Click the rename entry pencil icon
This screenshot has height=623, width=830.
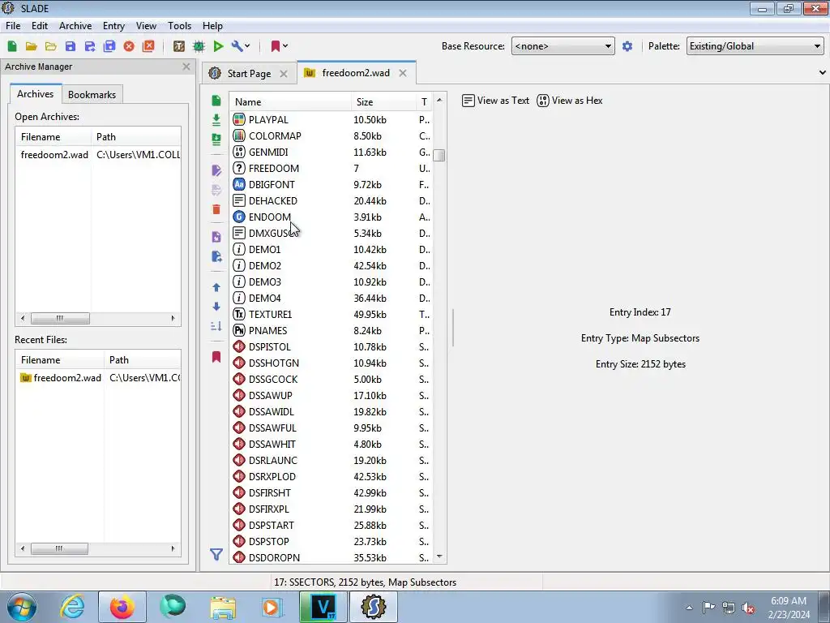point(216,170)
